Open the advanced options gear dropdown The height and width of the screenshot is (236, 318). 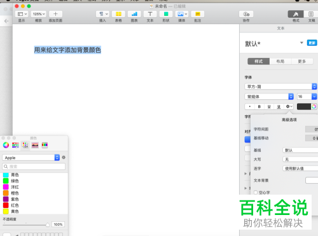289,106
